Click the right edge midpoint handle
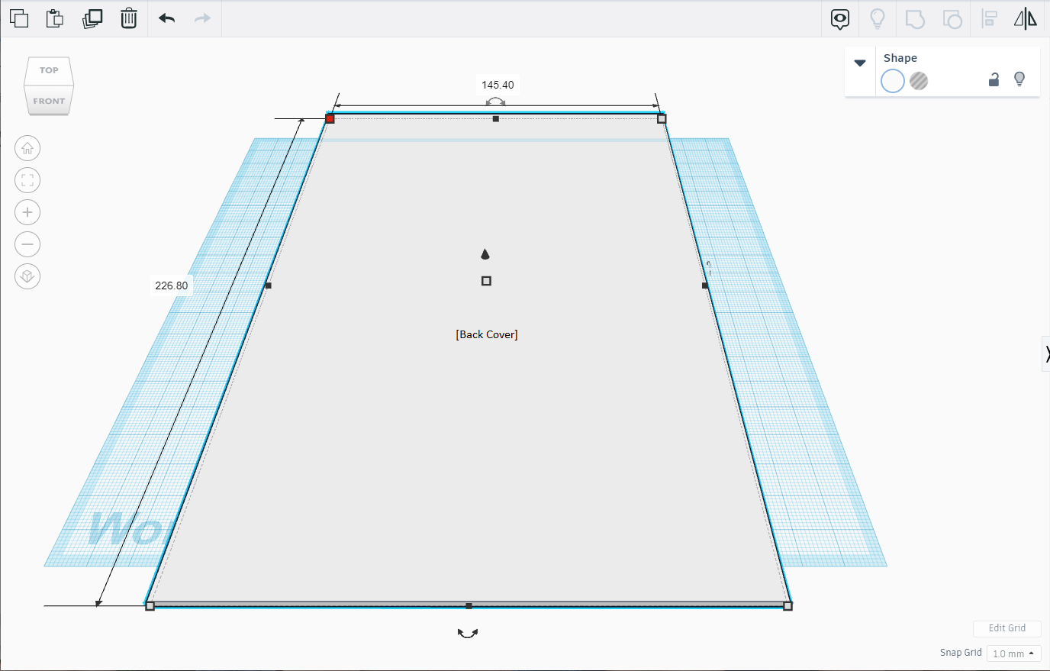The image size is (1050, 671). [705, 285]
